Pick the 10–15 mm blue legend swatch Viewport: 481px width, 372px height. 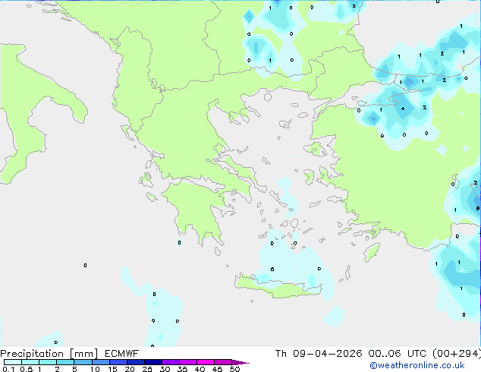point(101,362)
